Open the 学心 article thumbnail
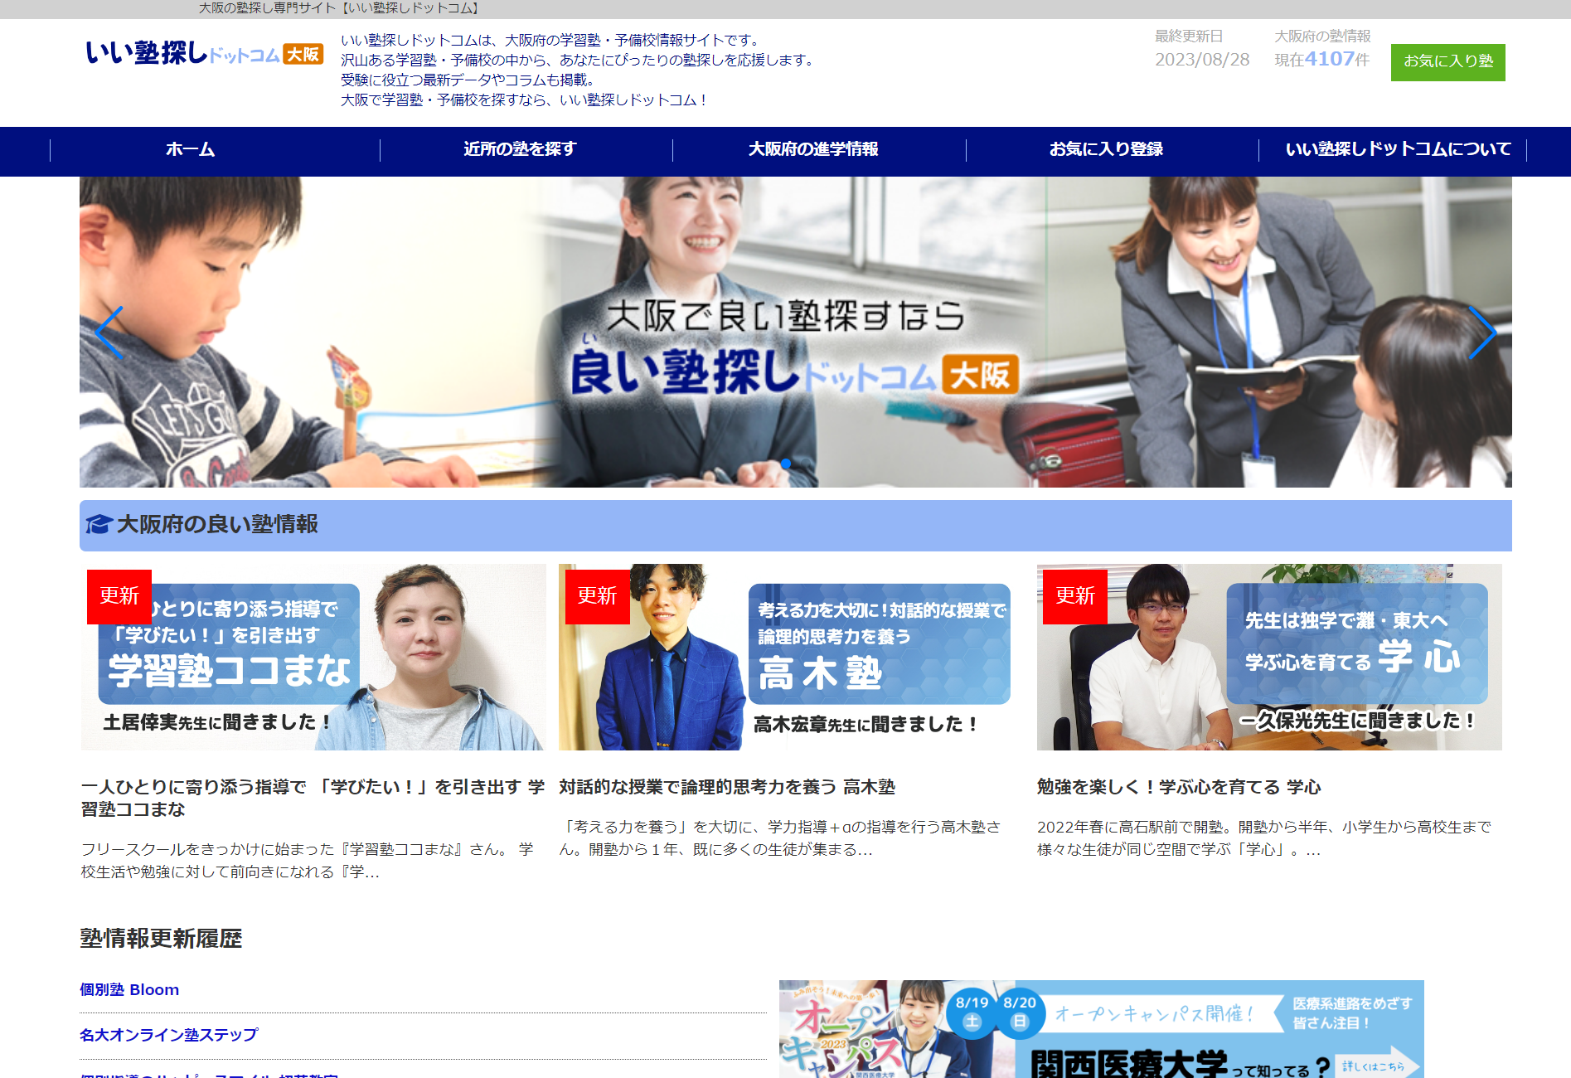 point(1269,658)
